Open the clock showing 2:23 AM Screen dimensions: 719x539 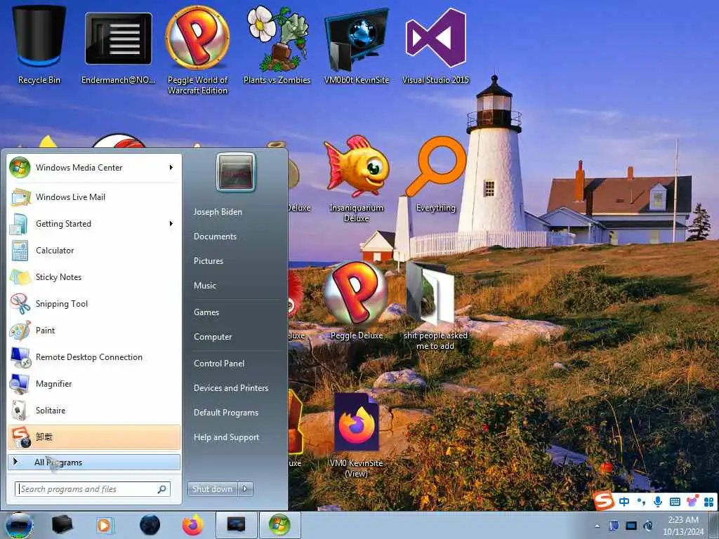pyautogui.click(x=683, y=526)
